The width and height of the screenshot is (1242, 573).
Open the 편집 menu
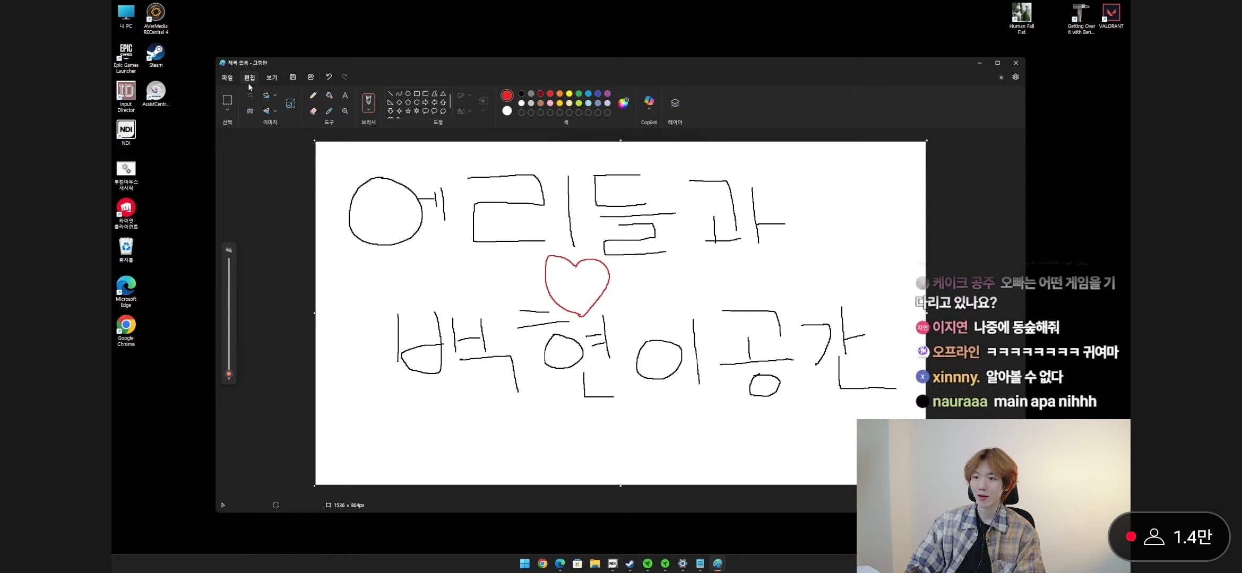click(249, 77)
